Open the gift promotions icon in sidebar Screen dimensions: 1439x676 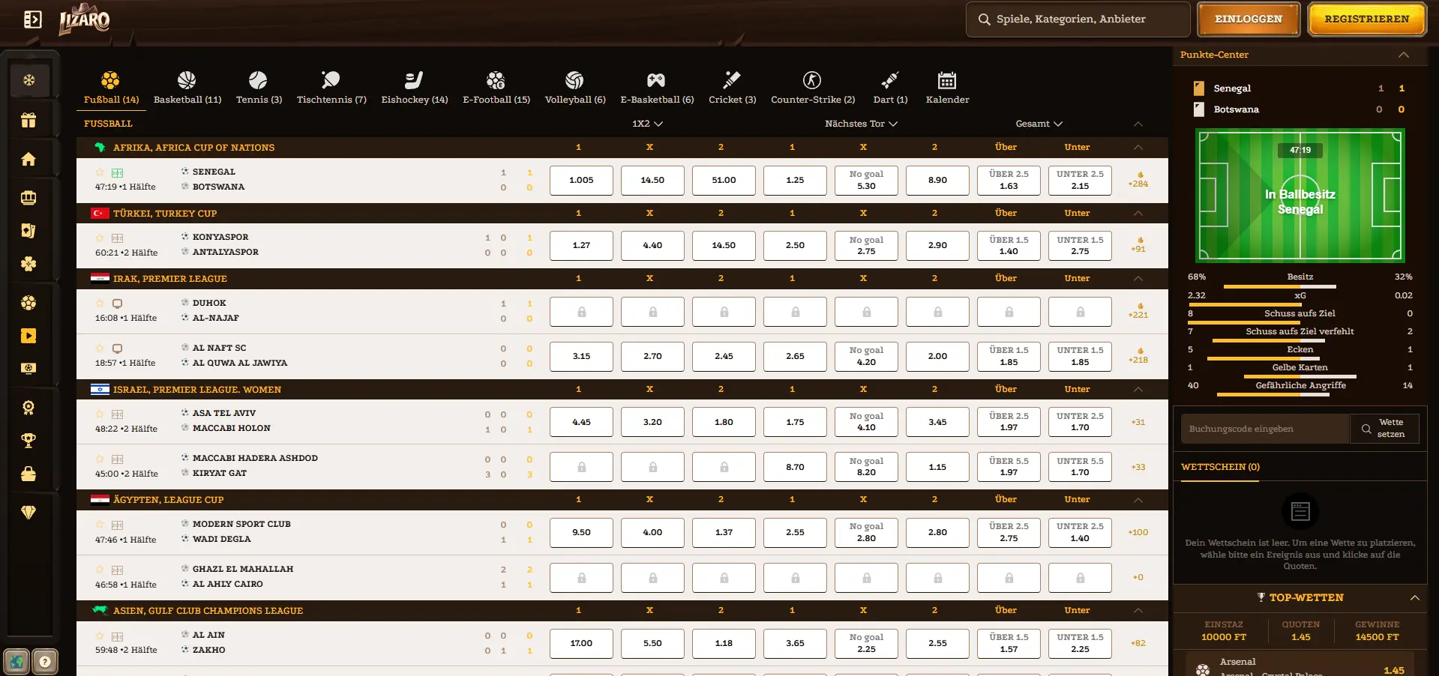[x=28, y=120]
